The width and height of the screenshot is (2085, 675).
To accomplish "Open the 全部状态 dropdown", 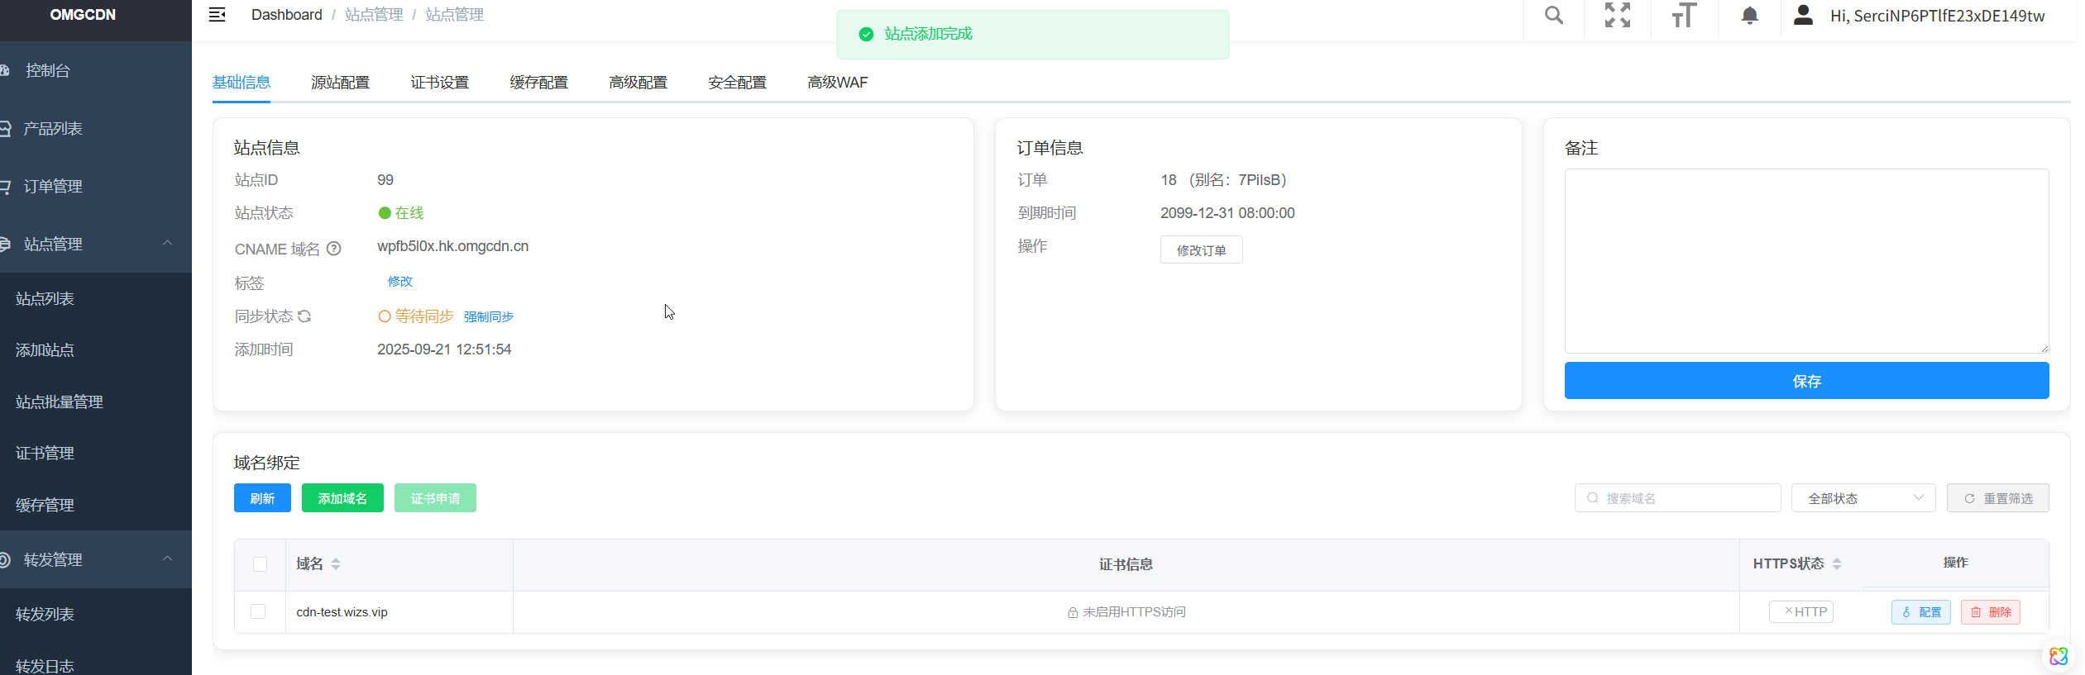I will pos(1863,498).
